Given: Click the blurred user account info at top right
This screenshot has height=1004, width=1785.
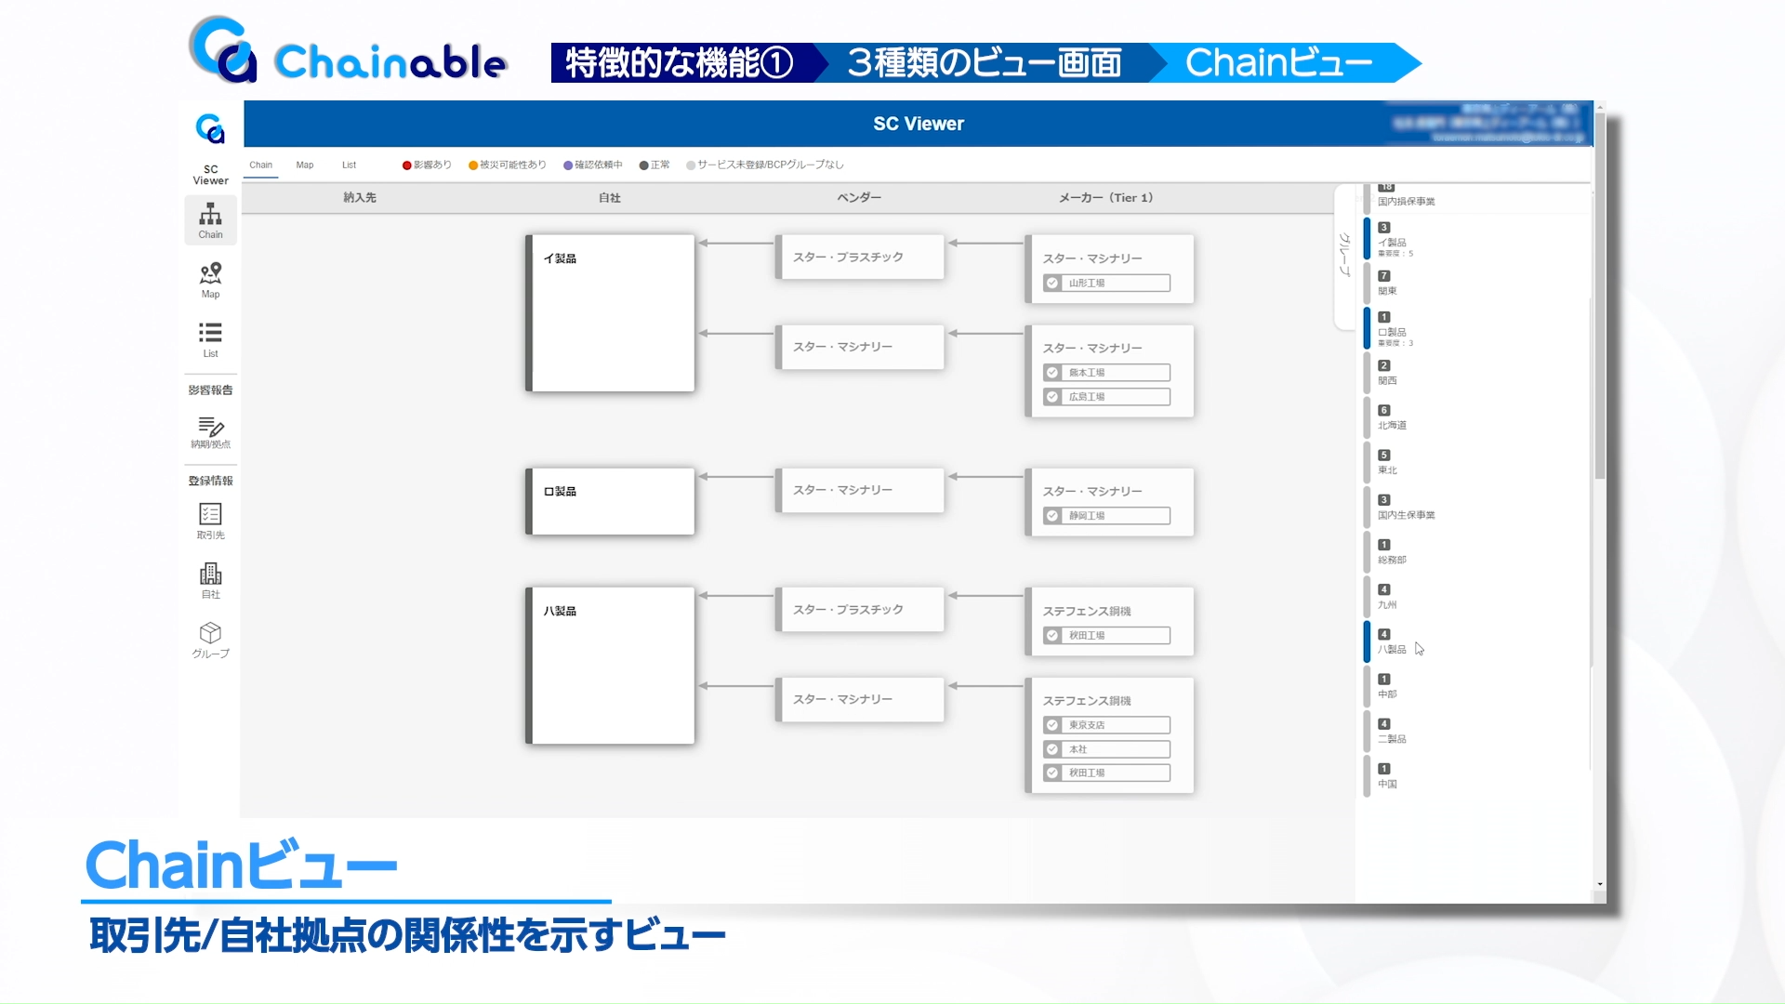Looking at the screenshot, I should (x=1487, y=123).
